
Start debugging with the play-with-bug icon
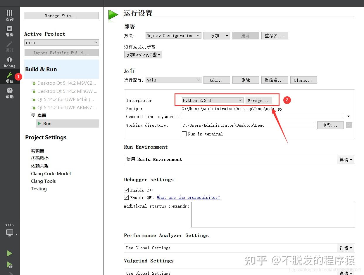pyautogui.click(x=10, y=265)
